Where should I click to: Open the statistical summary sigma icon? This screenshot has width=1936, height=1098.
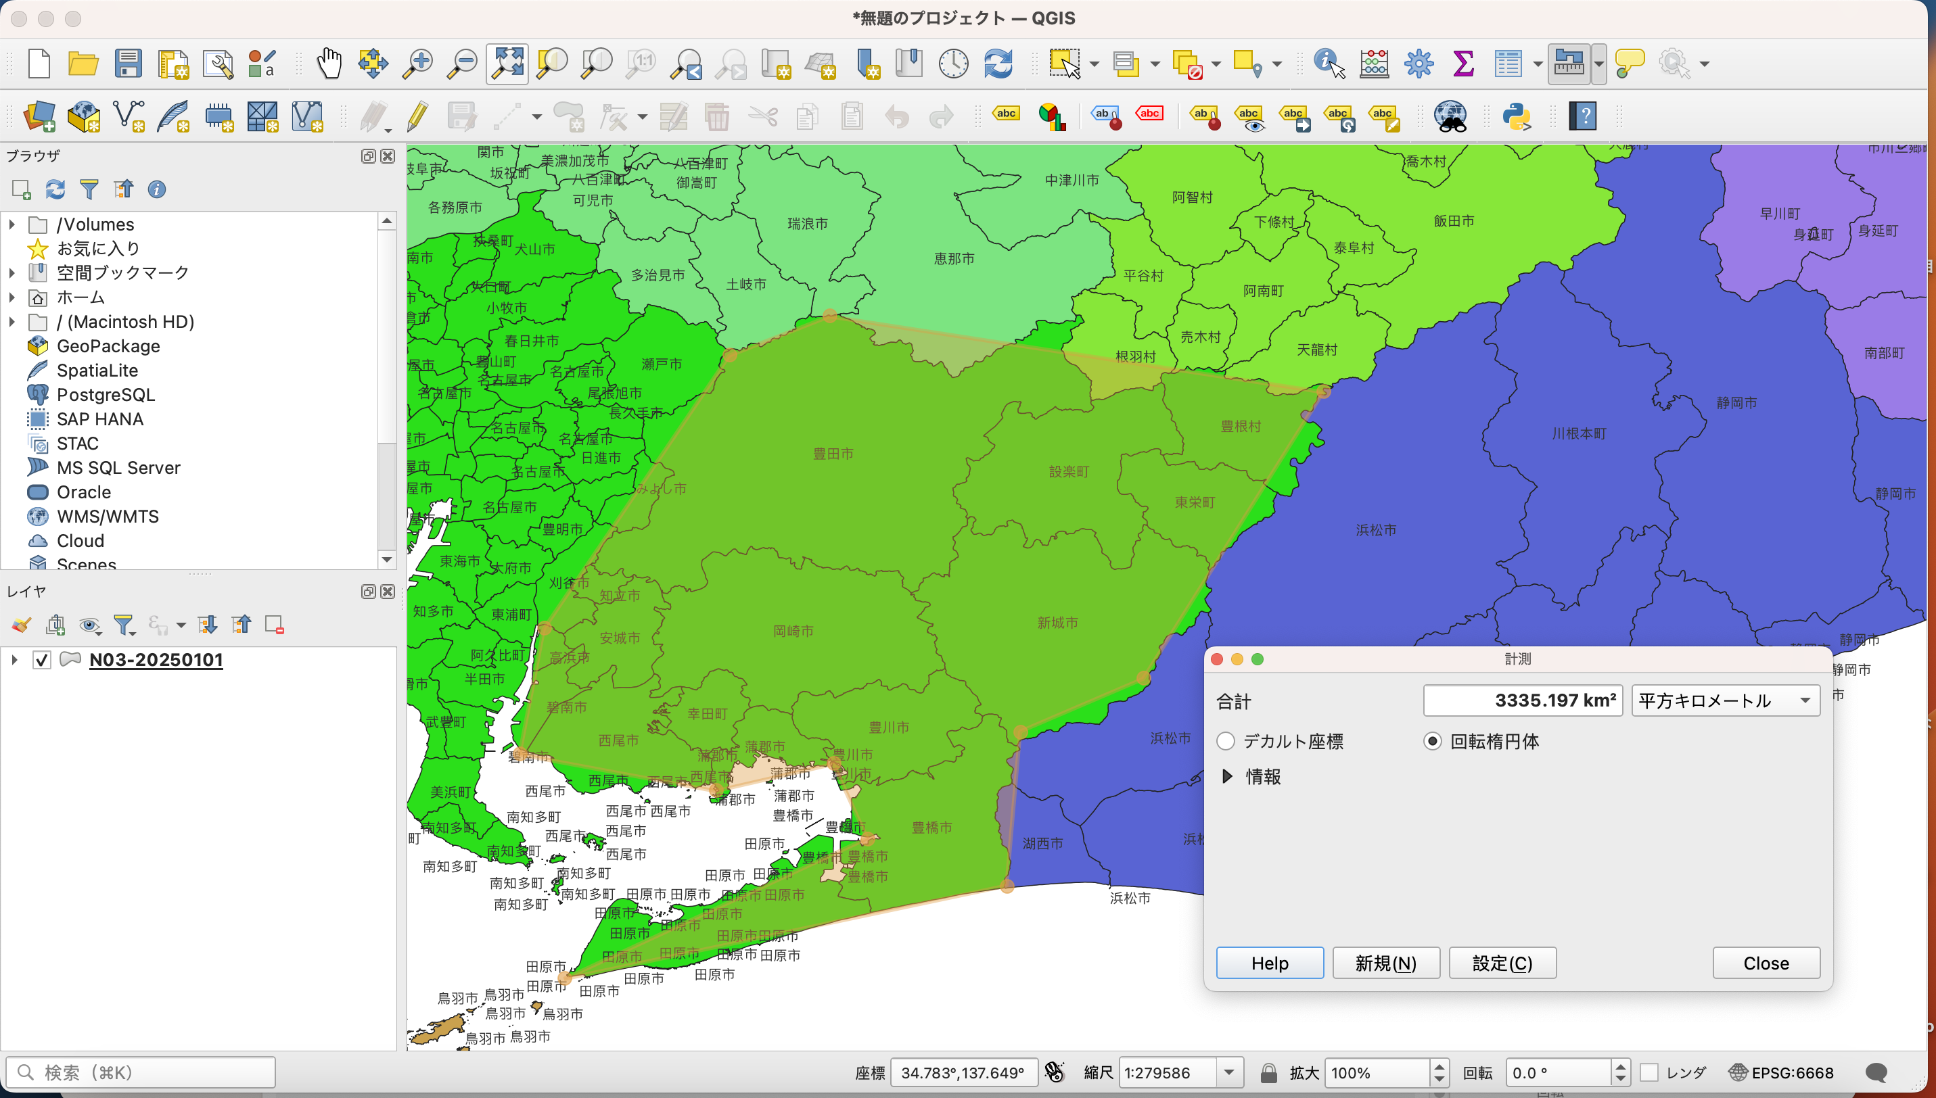coord(1463,64)
